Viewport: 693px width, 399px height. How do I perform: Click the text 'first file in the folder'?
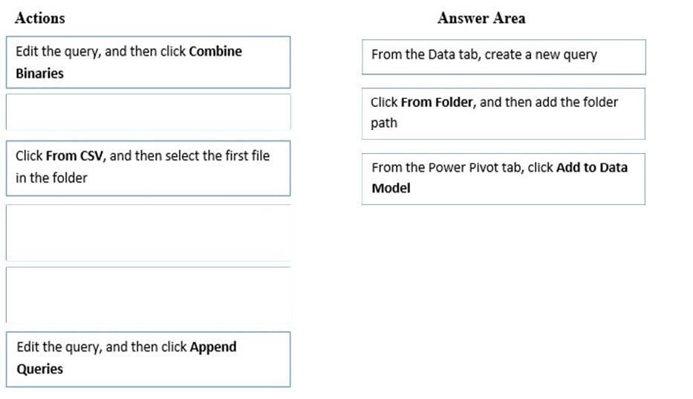(143, 166)
